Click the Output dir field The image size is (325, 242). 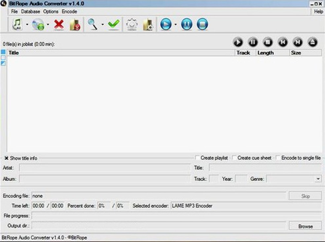pos(159,226)
